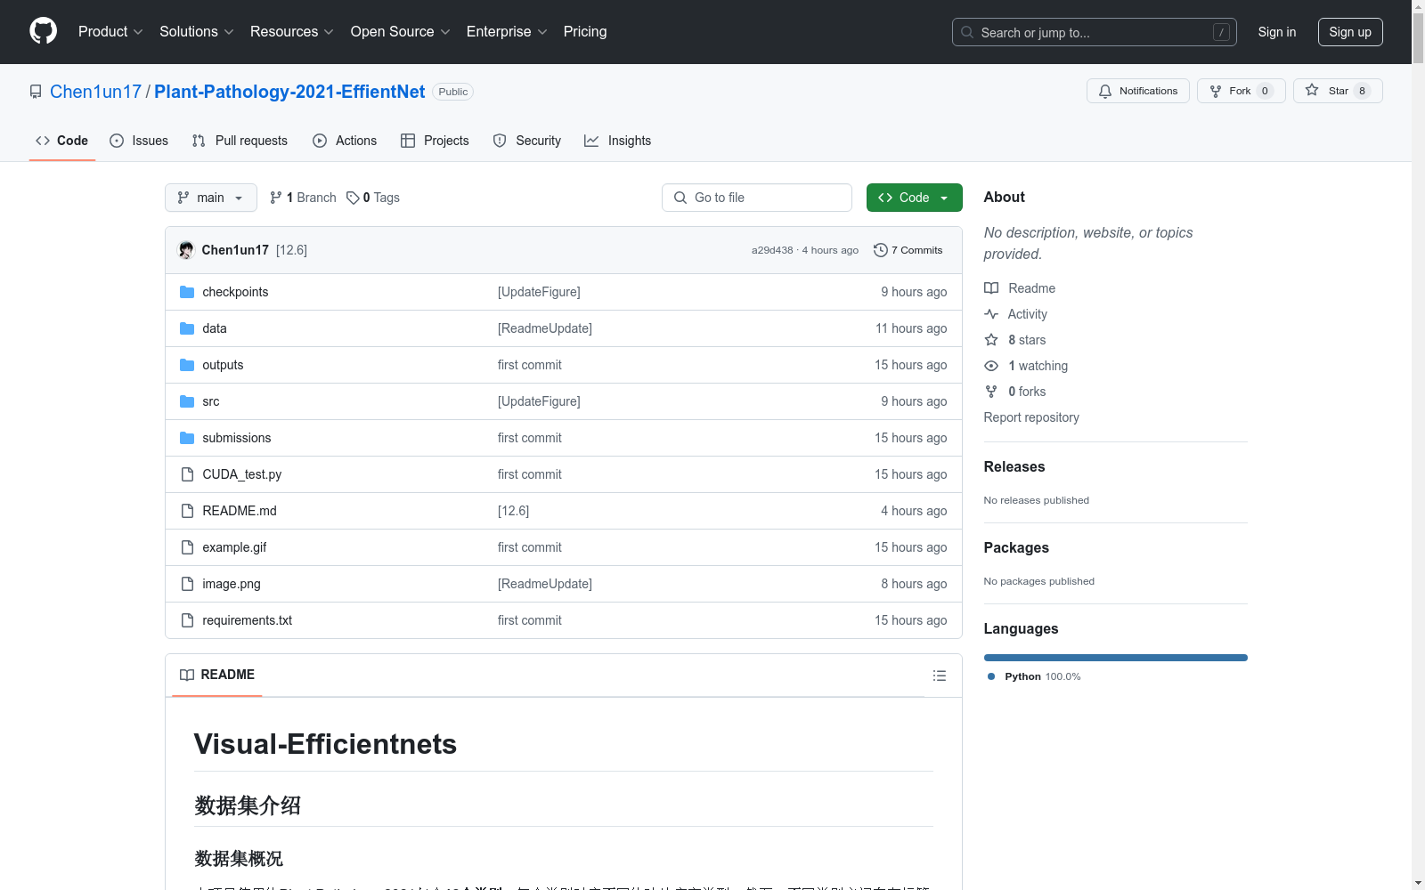This screenshot has width=1425, height=890.
Task: Open the [ReadmeUpdate] commit message for image.png
Action: tap(545, 584)
